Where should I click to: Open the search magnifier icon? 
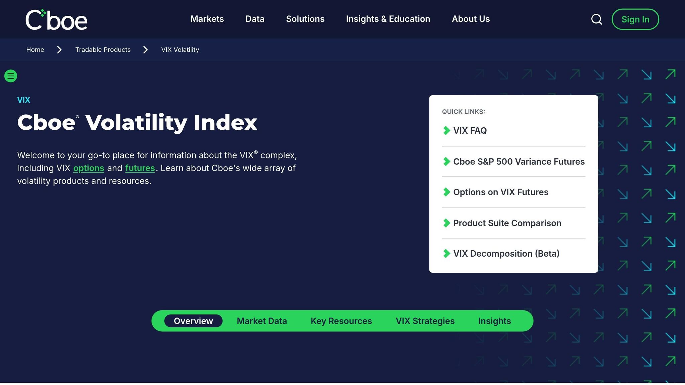coord(596,19)
